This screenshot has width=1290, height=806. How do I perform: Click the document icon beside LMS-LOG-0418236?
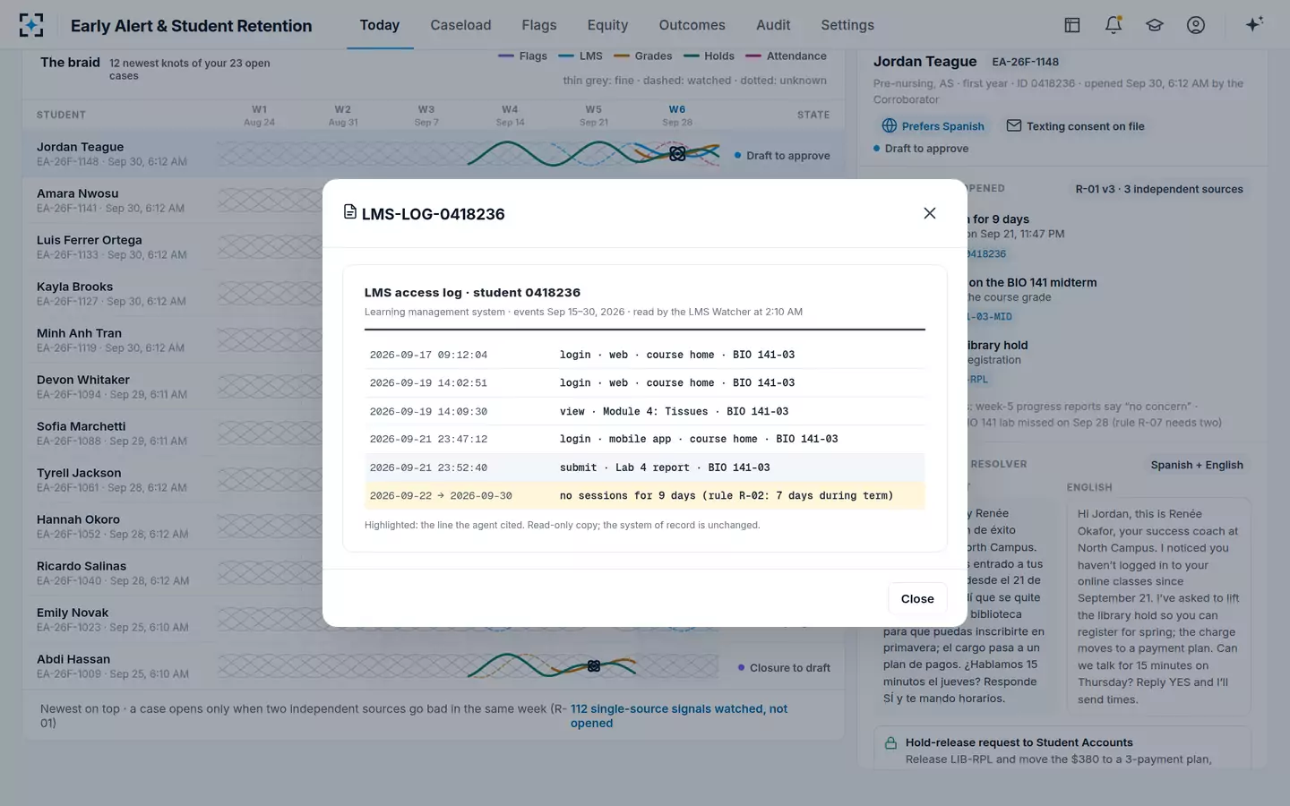[350, 212]
